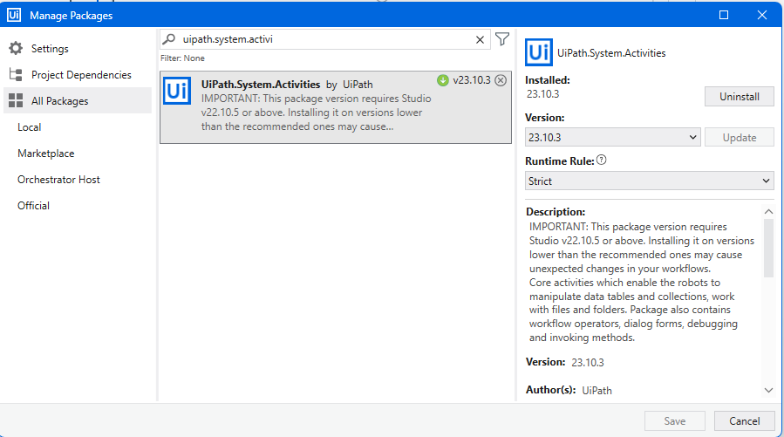
Task: Click the v23.10.3 version label in results
Action: click(x=472, y=80)
